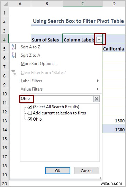Viewport: 126px width, 187px height.
Task: Click the Column Labels cell text
Action: (79, 40)
